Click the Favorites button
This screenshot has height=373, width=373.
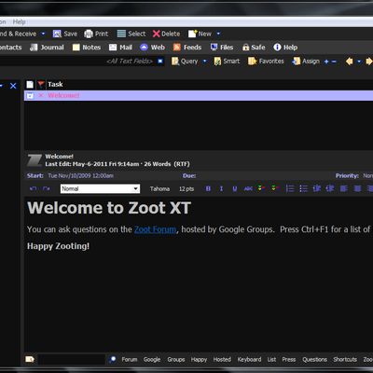[x=266, y=62]
